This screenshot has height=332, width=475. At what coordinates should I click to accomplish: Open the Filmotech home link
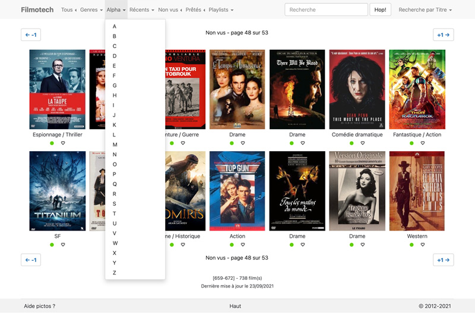tap(37, 9)
